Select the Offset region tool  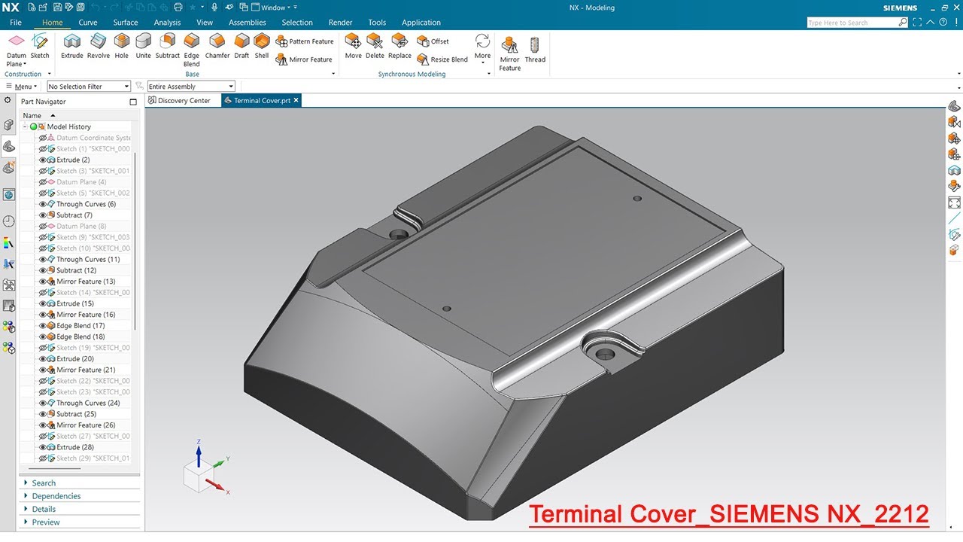pyautogui.click(x=433, y=41)
